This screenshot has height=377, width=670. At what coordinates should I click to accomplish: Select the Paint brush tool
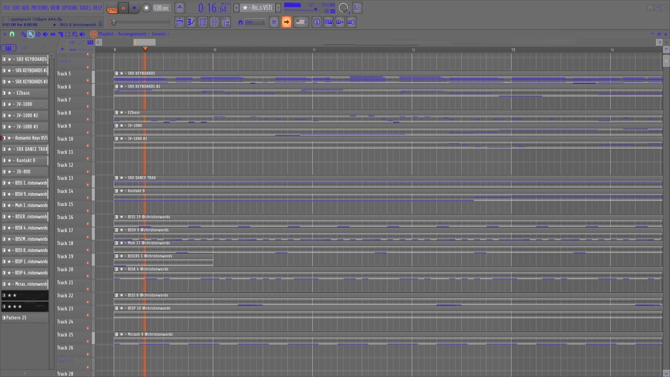(x=31, y=34)
